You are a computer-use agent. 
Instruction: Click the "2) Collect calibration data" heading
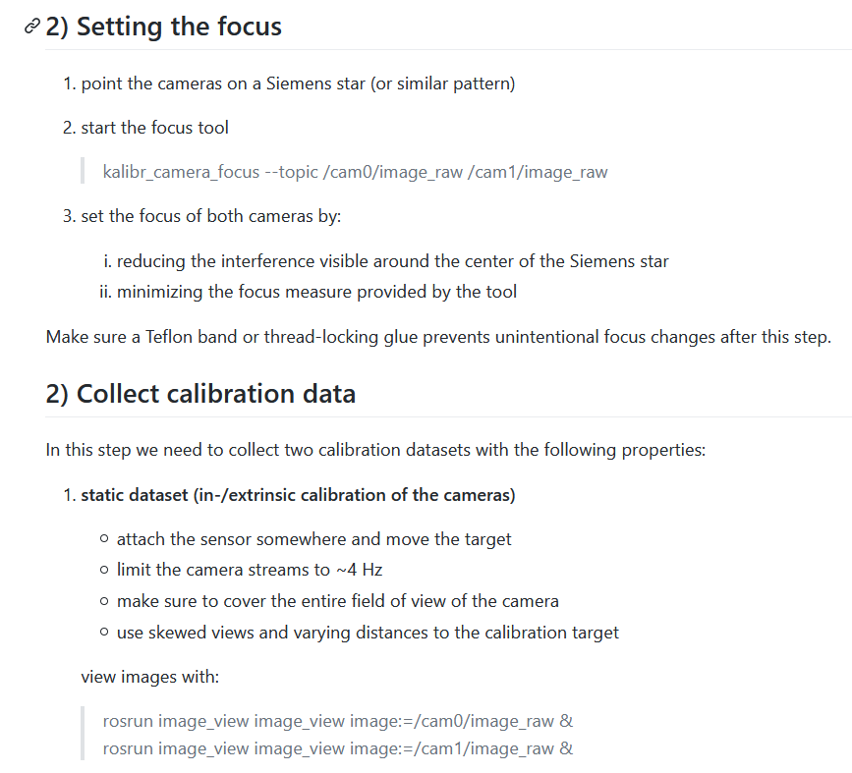[x=200, y=394]
